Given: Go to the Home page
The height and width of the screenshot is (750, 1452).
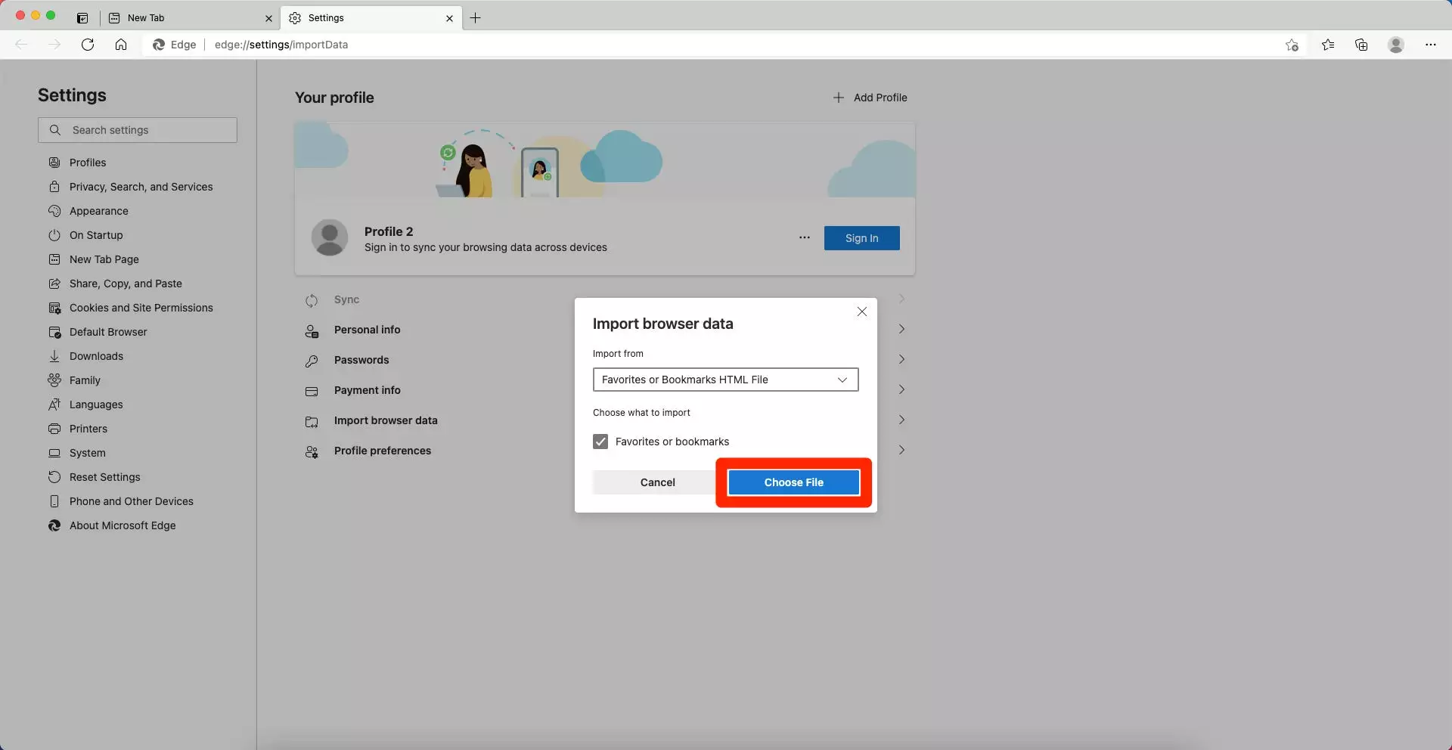Looking at the screenshot, I should tap(121, 45).
